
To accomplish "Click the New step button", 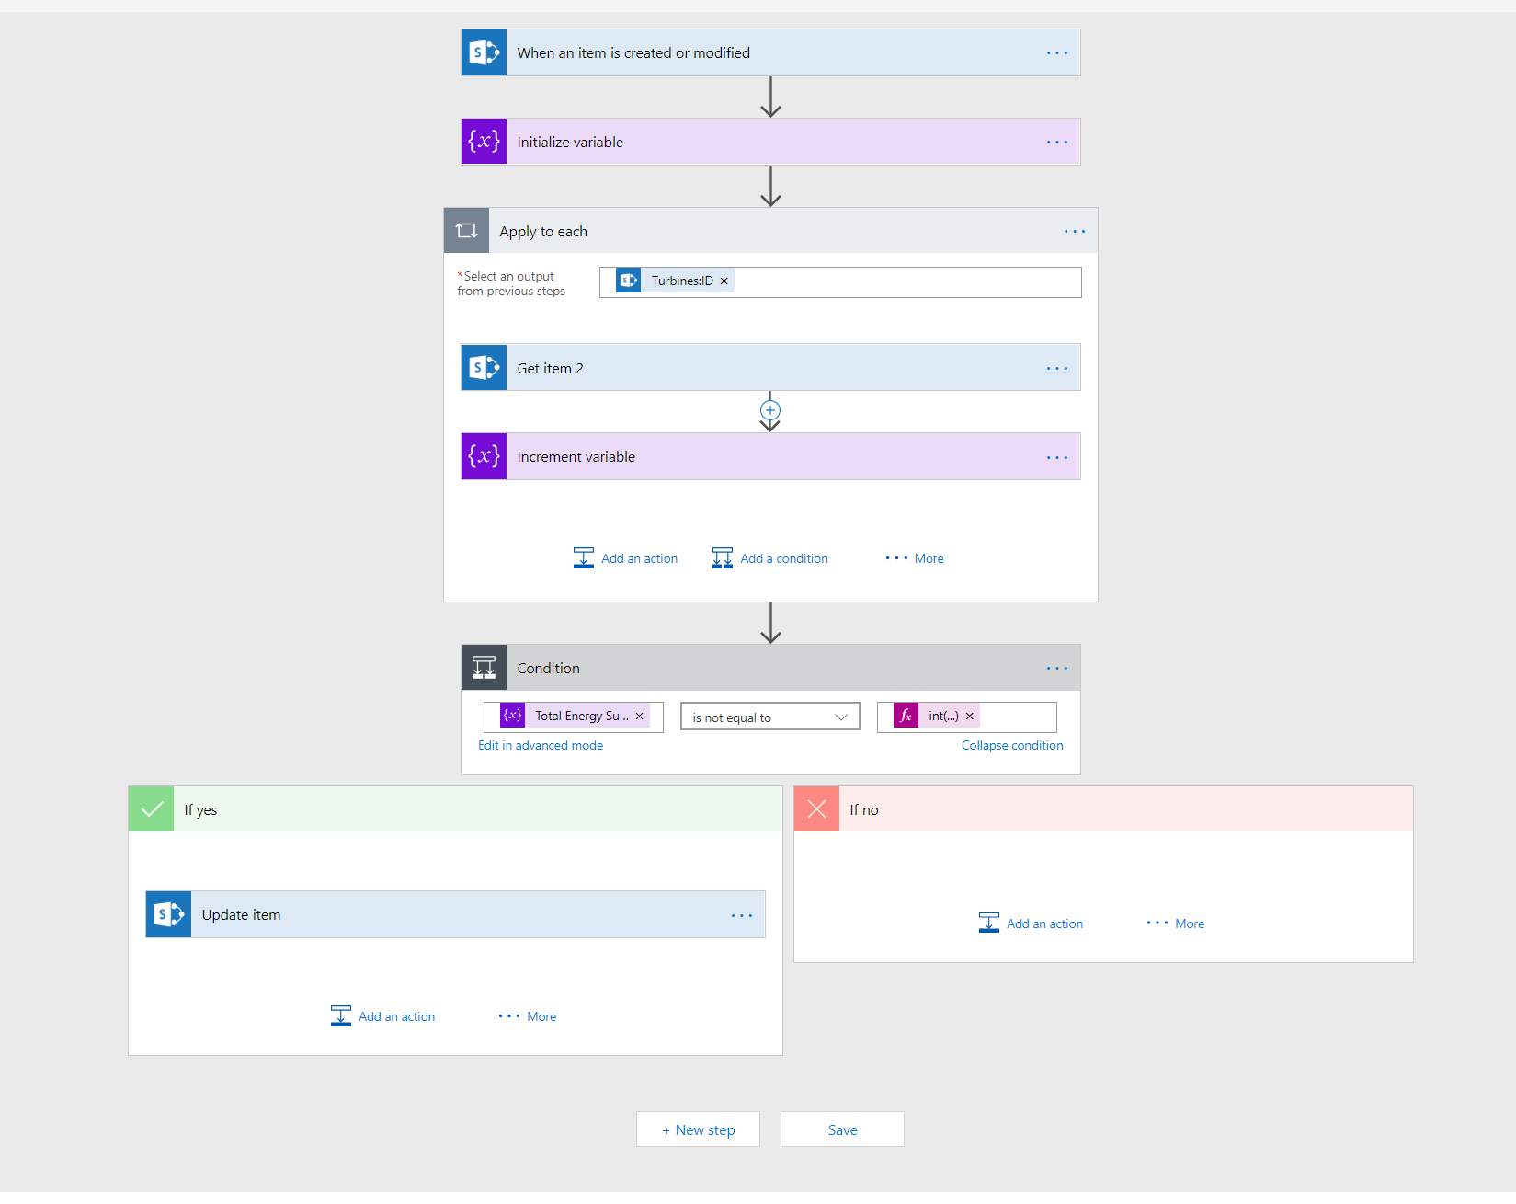I will [x=698, y=1129].
